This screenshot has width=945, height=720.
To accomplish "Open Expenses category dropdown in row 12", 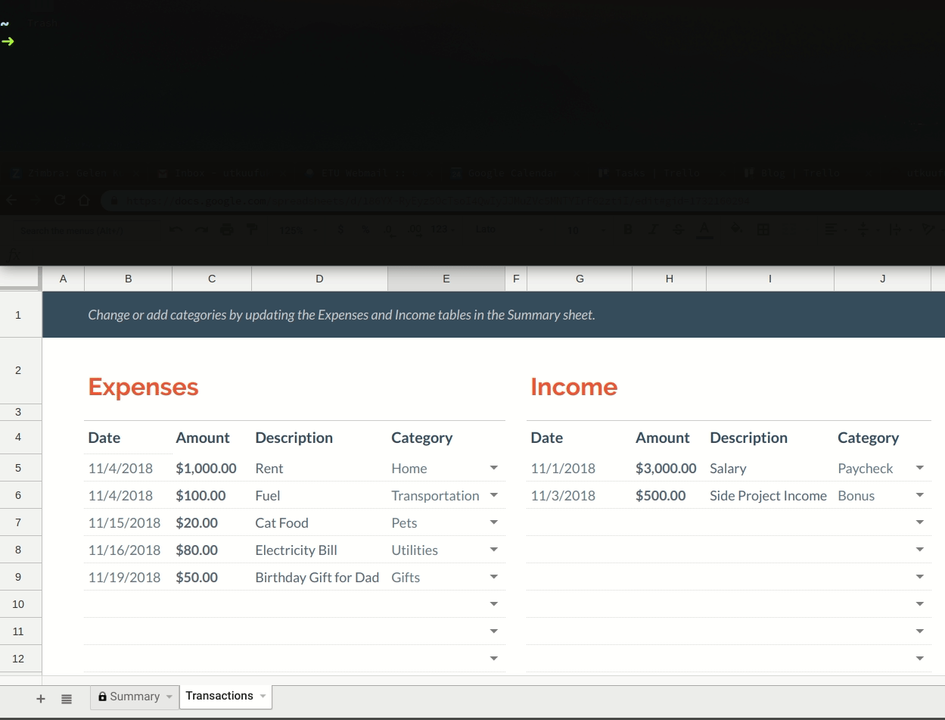I will tap(494, 659).
